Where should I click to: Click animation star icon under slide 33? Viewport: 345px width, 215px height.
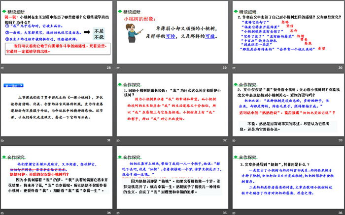(234, 140)
